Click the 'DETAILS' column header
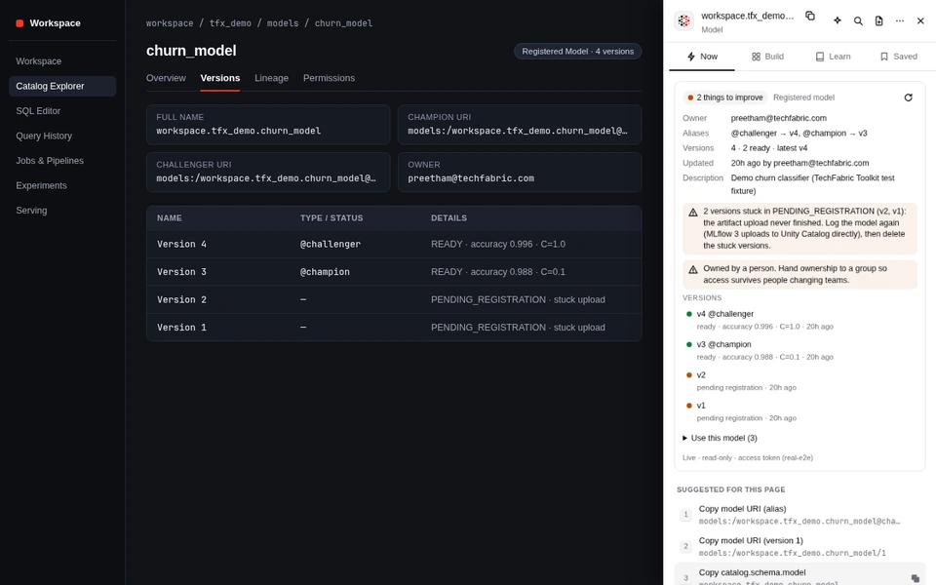This screenshot has width=936, height=585. click(x=448, y=218)
